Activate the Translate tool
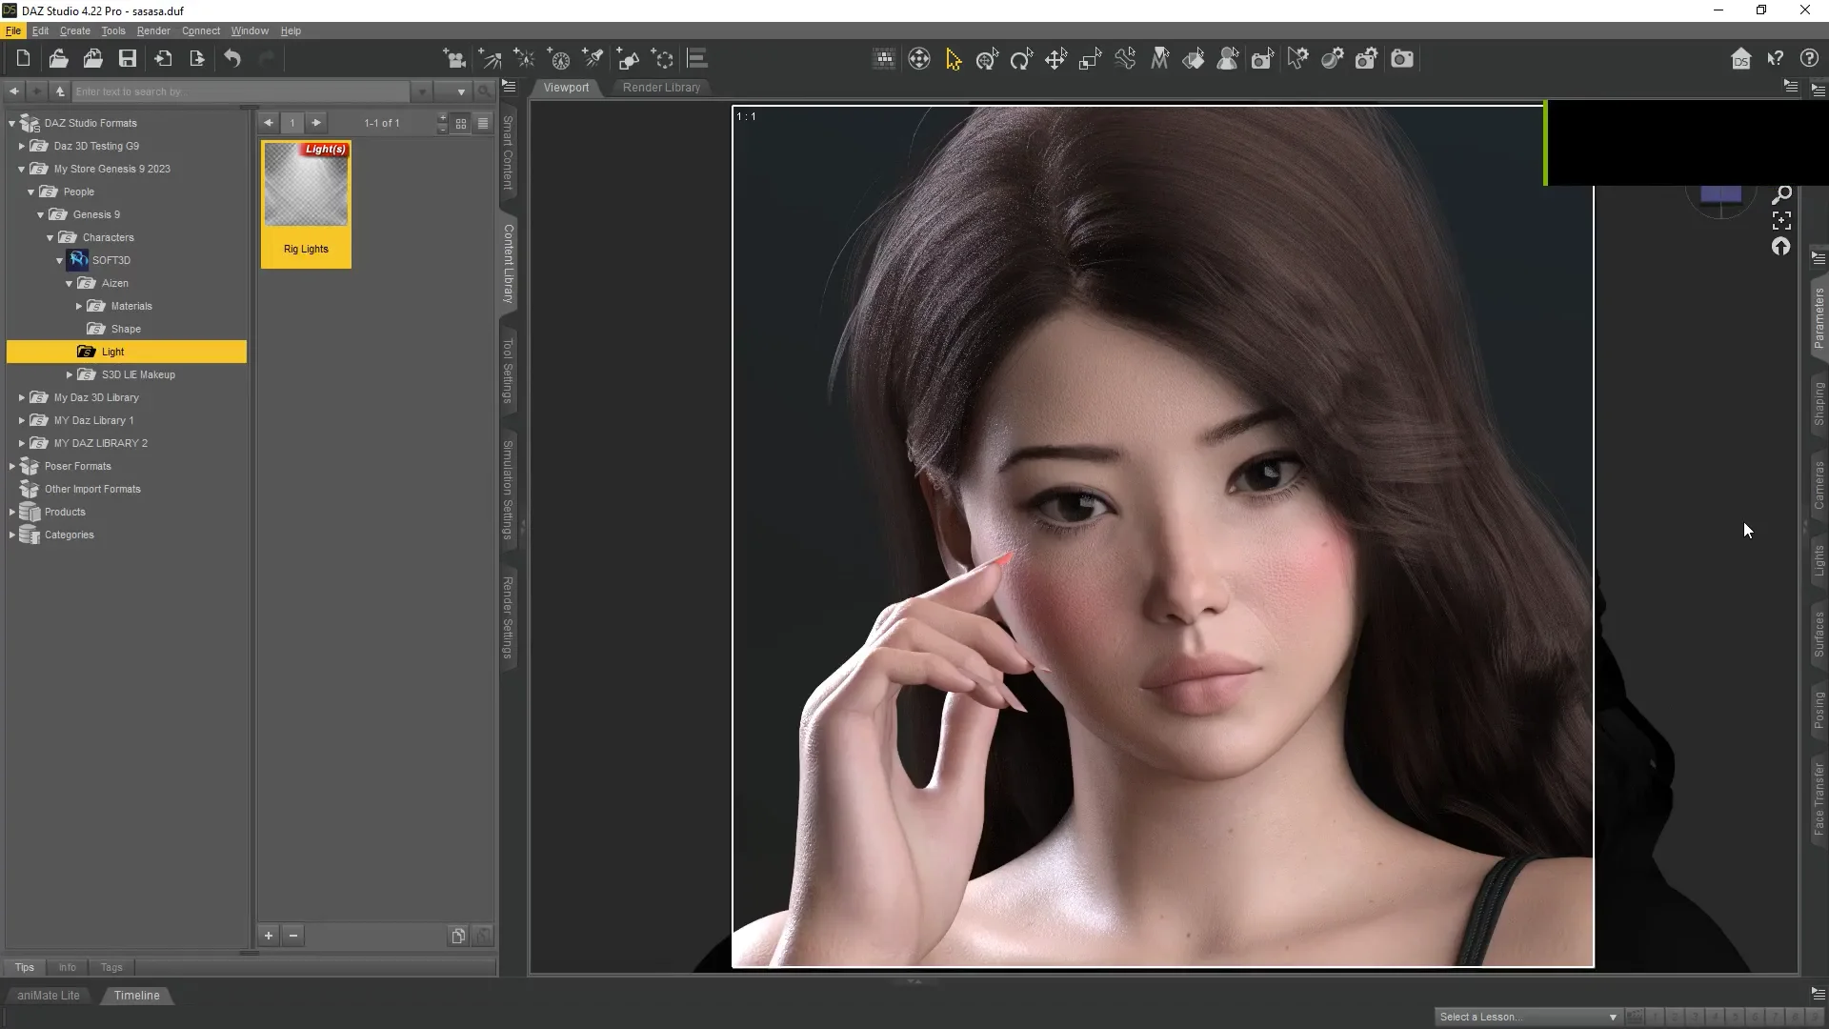Screen dimensions: 1829x1029 pyautogui.click(x=1057, y=59)
